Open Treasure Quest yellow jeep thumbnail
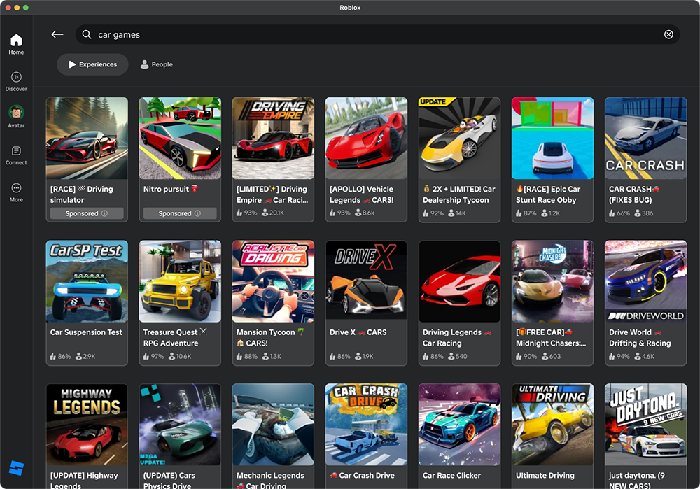 [180, 281]
